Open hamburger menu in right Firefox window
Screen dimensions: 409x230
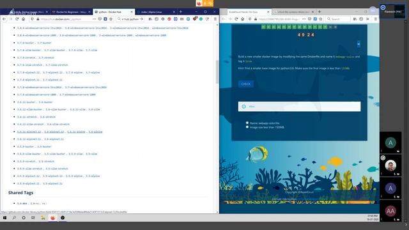[376, 19]
